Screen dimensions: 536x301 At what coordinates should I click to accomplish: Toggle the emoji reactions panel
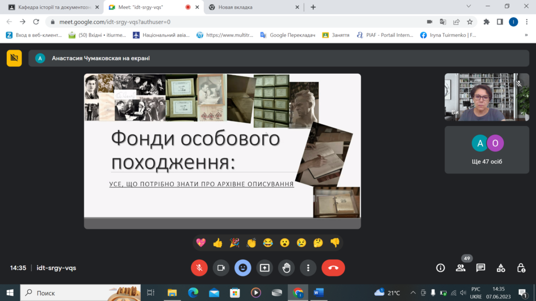[x=243, y=268]
